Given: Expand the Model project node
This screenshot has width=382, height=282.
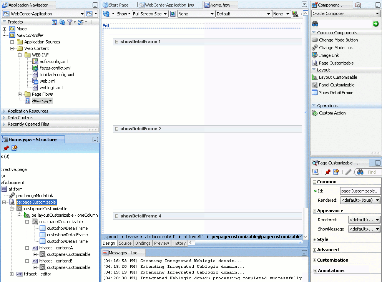Looking at the screenshot, I should pyautogui.click(x=4, y=29).
